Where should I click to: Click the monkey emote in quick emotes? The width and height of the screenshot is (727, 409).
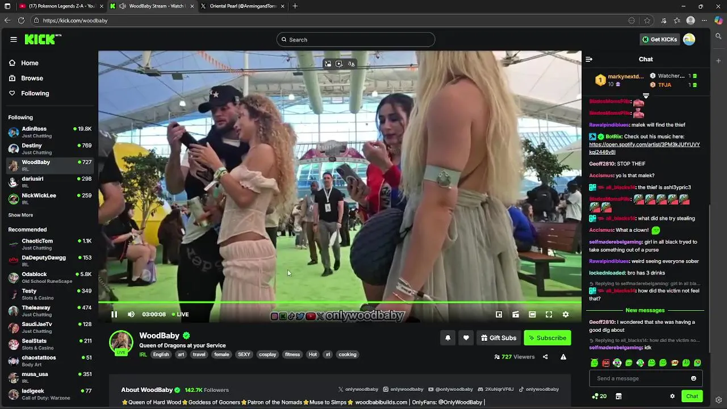(674, 363)
